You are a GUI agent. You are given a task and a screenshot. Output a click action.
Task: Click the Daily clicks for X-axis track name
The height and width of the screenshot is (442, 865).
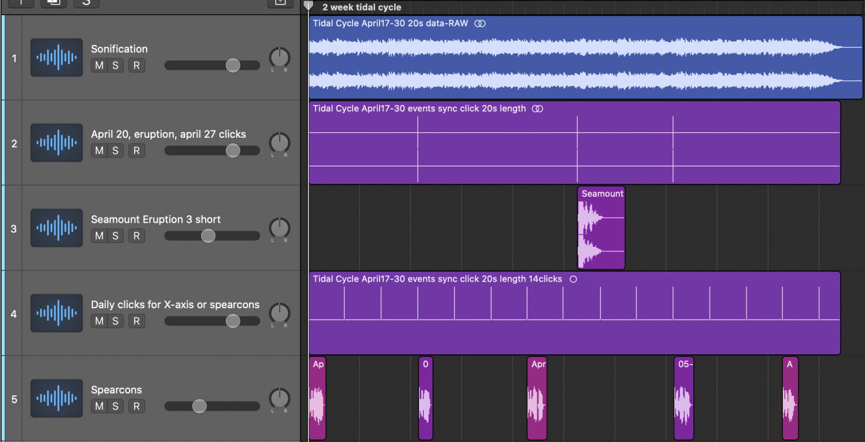pos(175,304)
